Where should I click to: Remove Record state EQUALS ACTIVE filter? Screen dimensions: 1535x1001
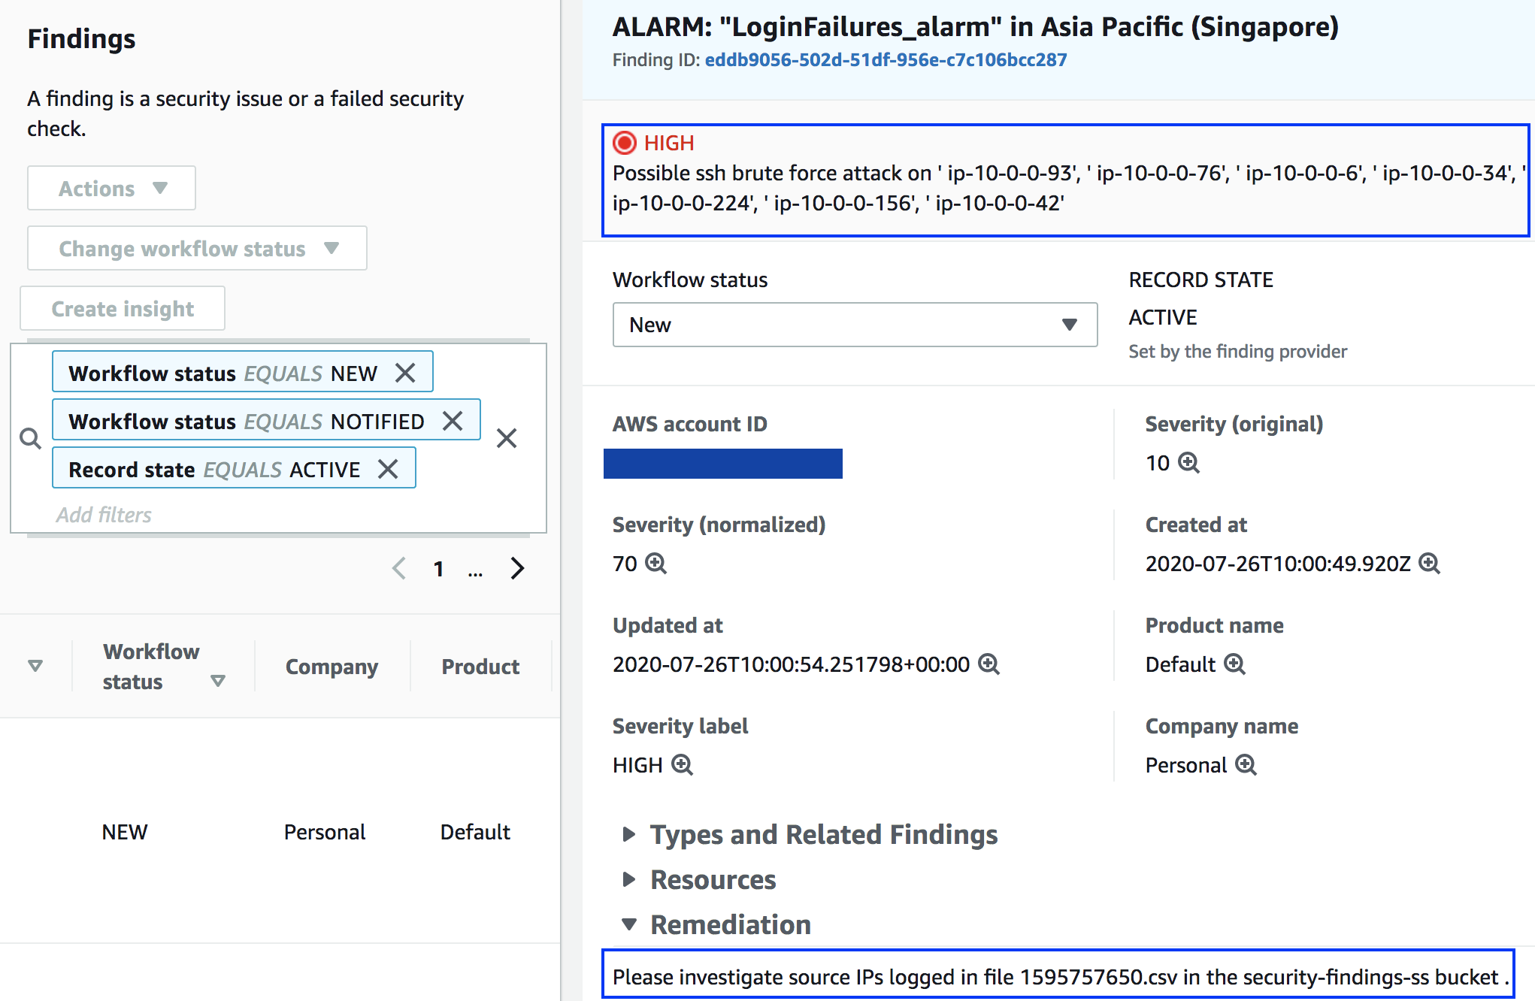tap(388, 469)
